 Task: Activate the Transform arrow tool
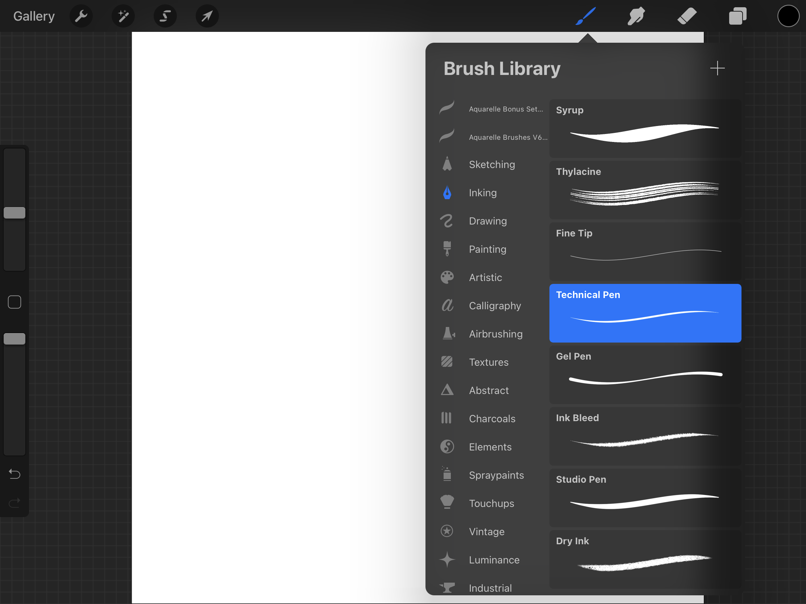[207, 16]
